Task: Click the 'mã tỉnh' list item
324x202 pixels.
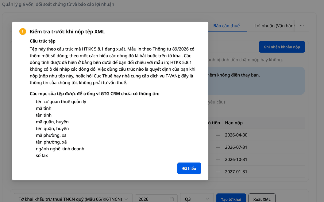Action: (44, 108)
